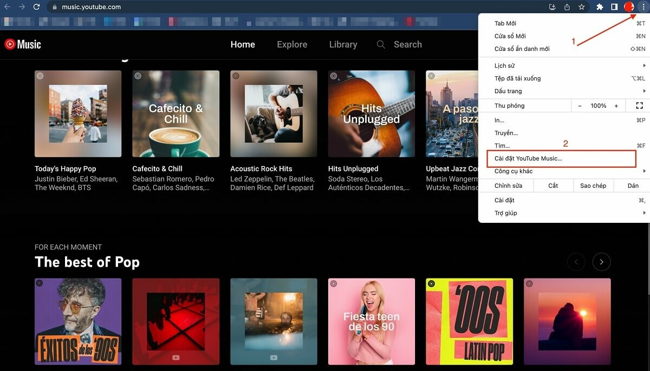This screenshot has height=371, width=650.
Task: Click the previous carousel arrow
Action: pyautogui.click(x=576, y=262)
